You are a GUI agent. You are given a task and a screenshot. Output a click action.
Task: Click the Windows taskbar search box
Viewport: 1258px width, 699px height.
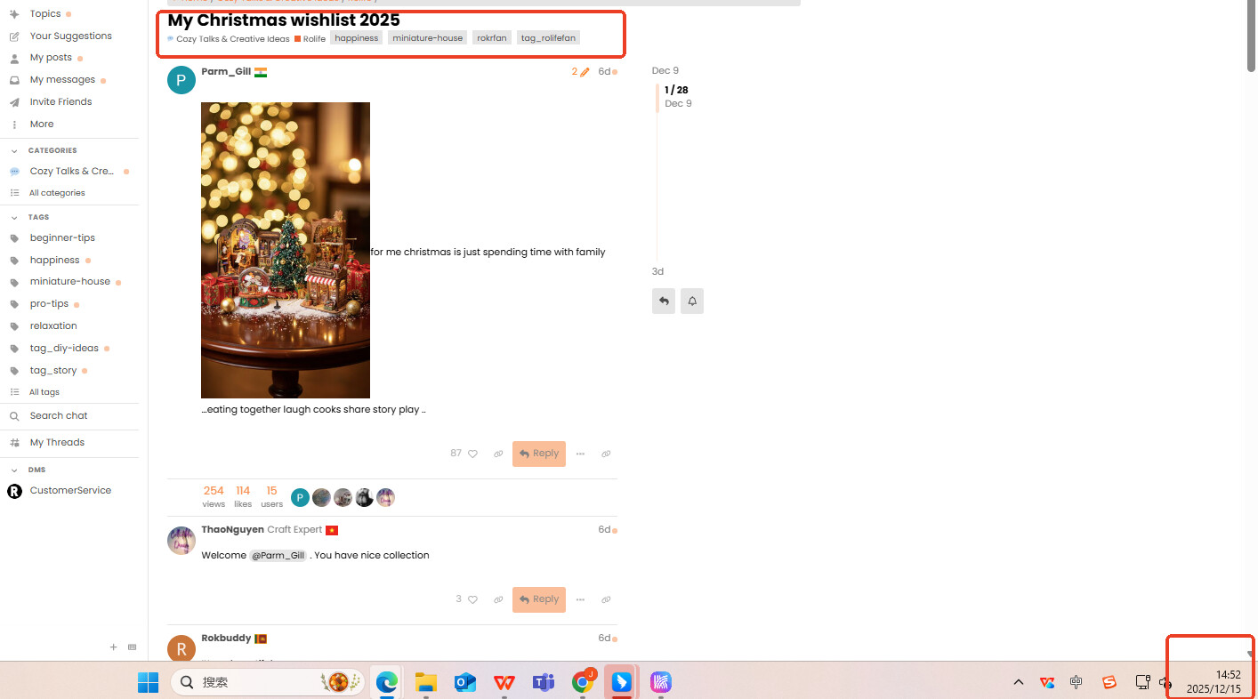tap(267, 682)
